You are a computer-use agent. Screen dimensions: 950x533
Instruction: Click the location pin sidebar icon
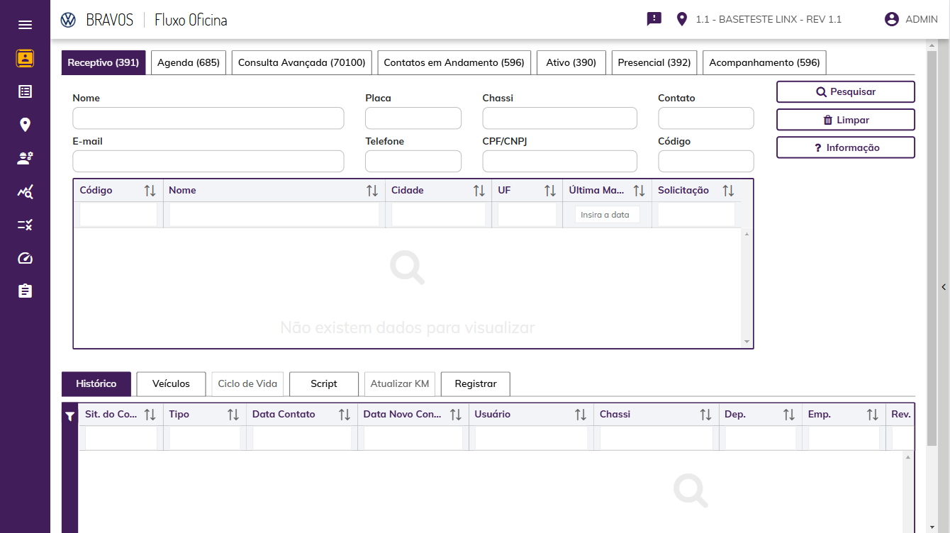tap(25, 125)
